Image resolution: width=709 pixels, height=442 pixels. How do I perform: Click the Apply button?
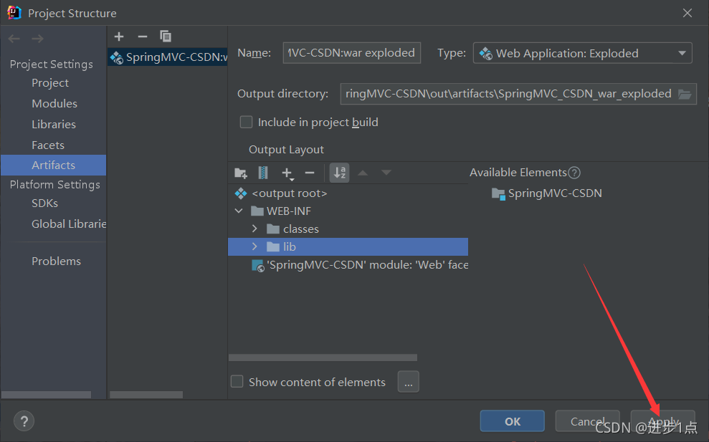(x=663, y=421)
